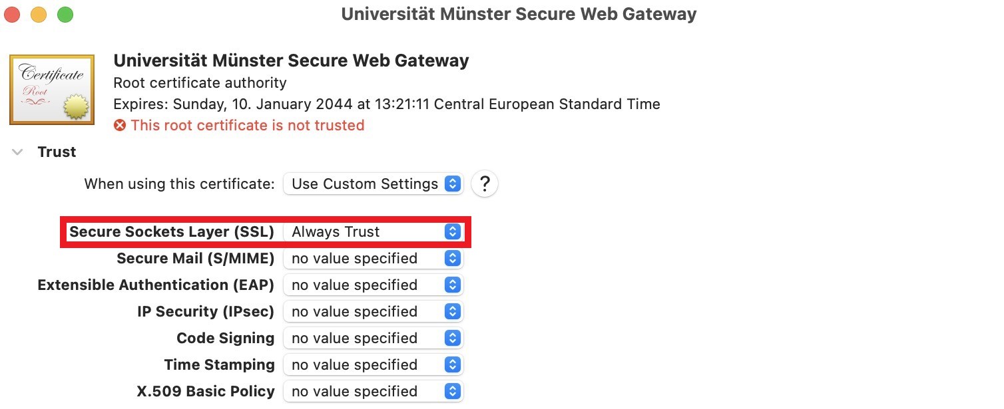Click the "This root certificate is not trusted" text
The width and height of the screenshot is (1004, 409).
click(x=247, y=126)
